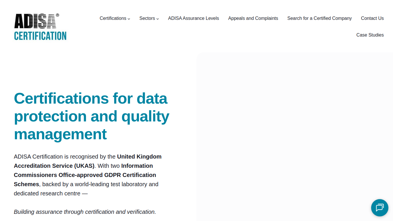The image size is (393, 221).
Task: Select Search for a Certified Company
Action: click(320, 18)
